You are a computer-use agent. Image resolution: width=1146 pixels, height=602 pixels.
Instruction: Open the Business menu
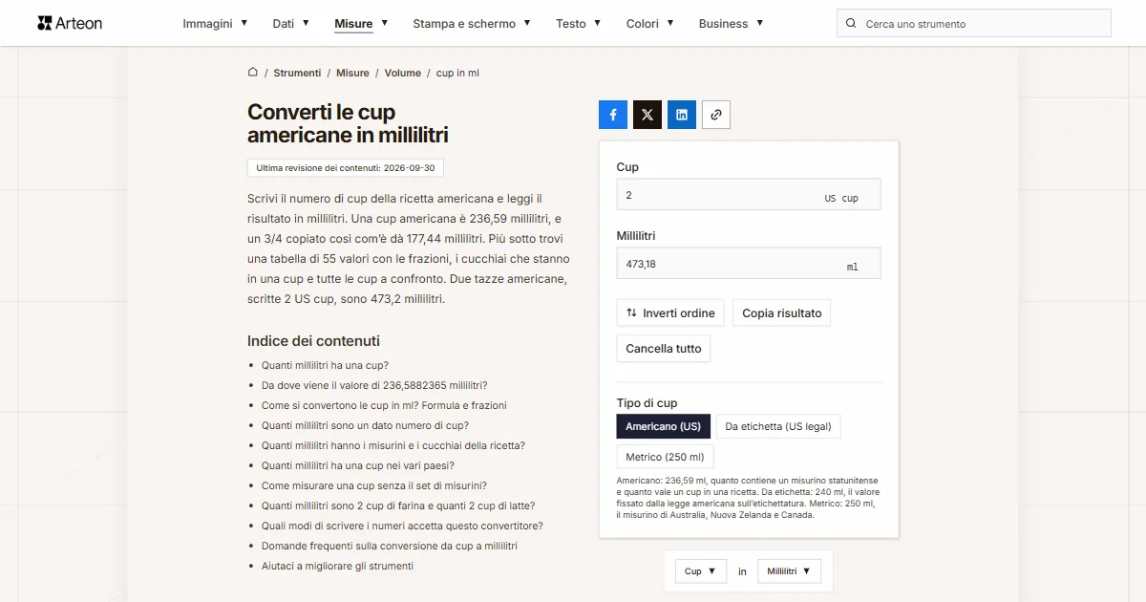(732, 23)
